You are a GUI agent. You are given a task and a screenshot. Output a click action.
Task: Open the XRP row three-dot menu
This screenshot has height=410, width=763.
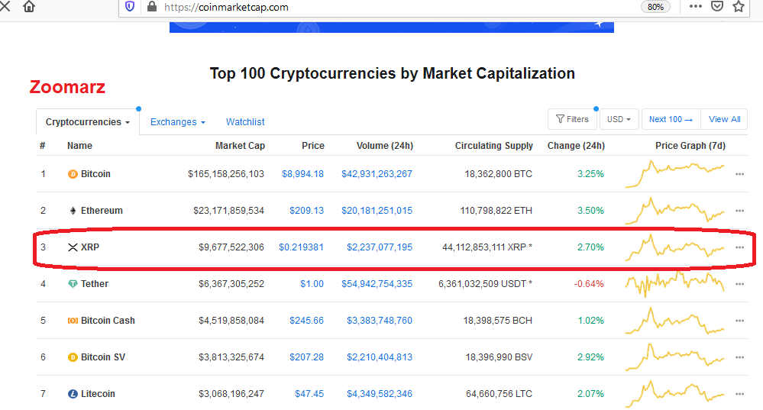click(739, 247)
